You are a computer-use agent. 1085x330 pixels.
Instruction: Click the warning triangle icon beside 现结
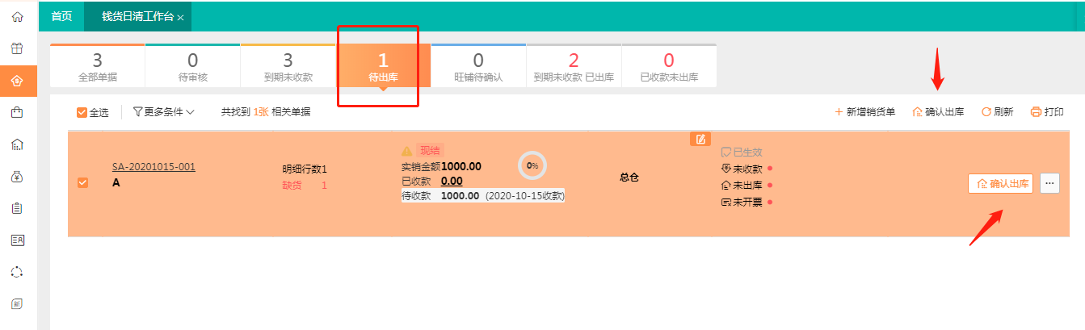(407, 151)
